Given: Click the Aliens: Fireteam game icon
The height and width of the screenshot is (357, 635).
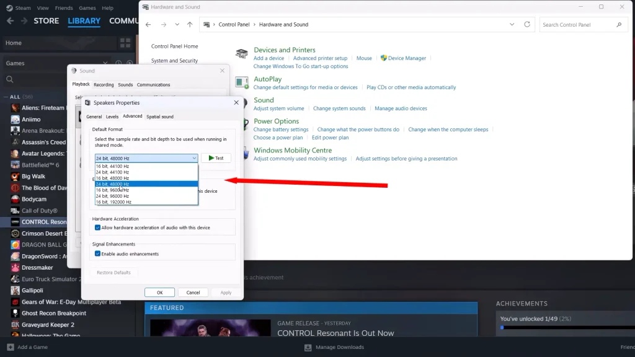Looking at the screenshot, I should [15, 108].
